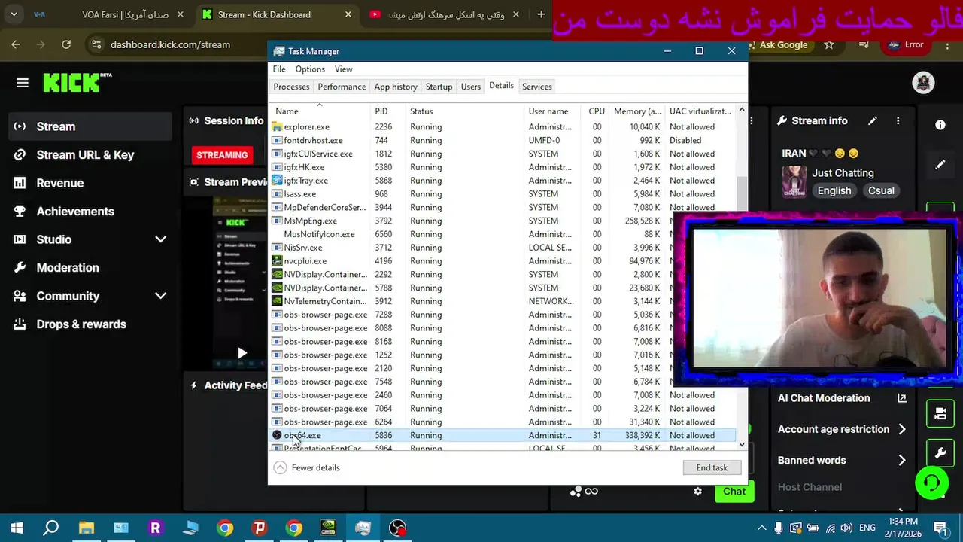The image size is (963, 542).
Task: Open Task Manager File menu
Action: (279, 69)
